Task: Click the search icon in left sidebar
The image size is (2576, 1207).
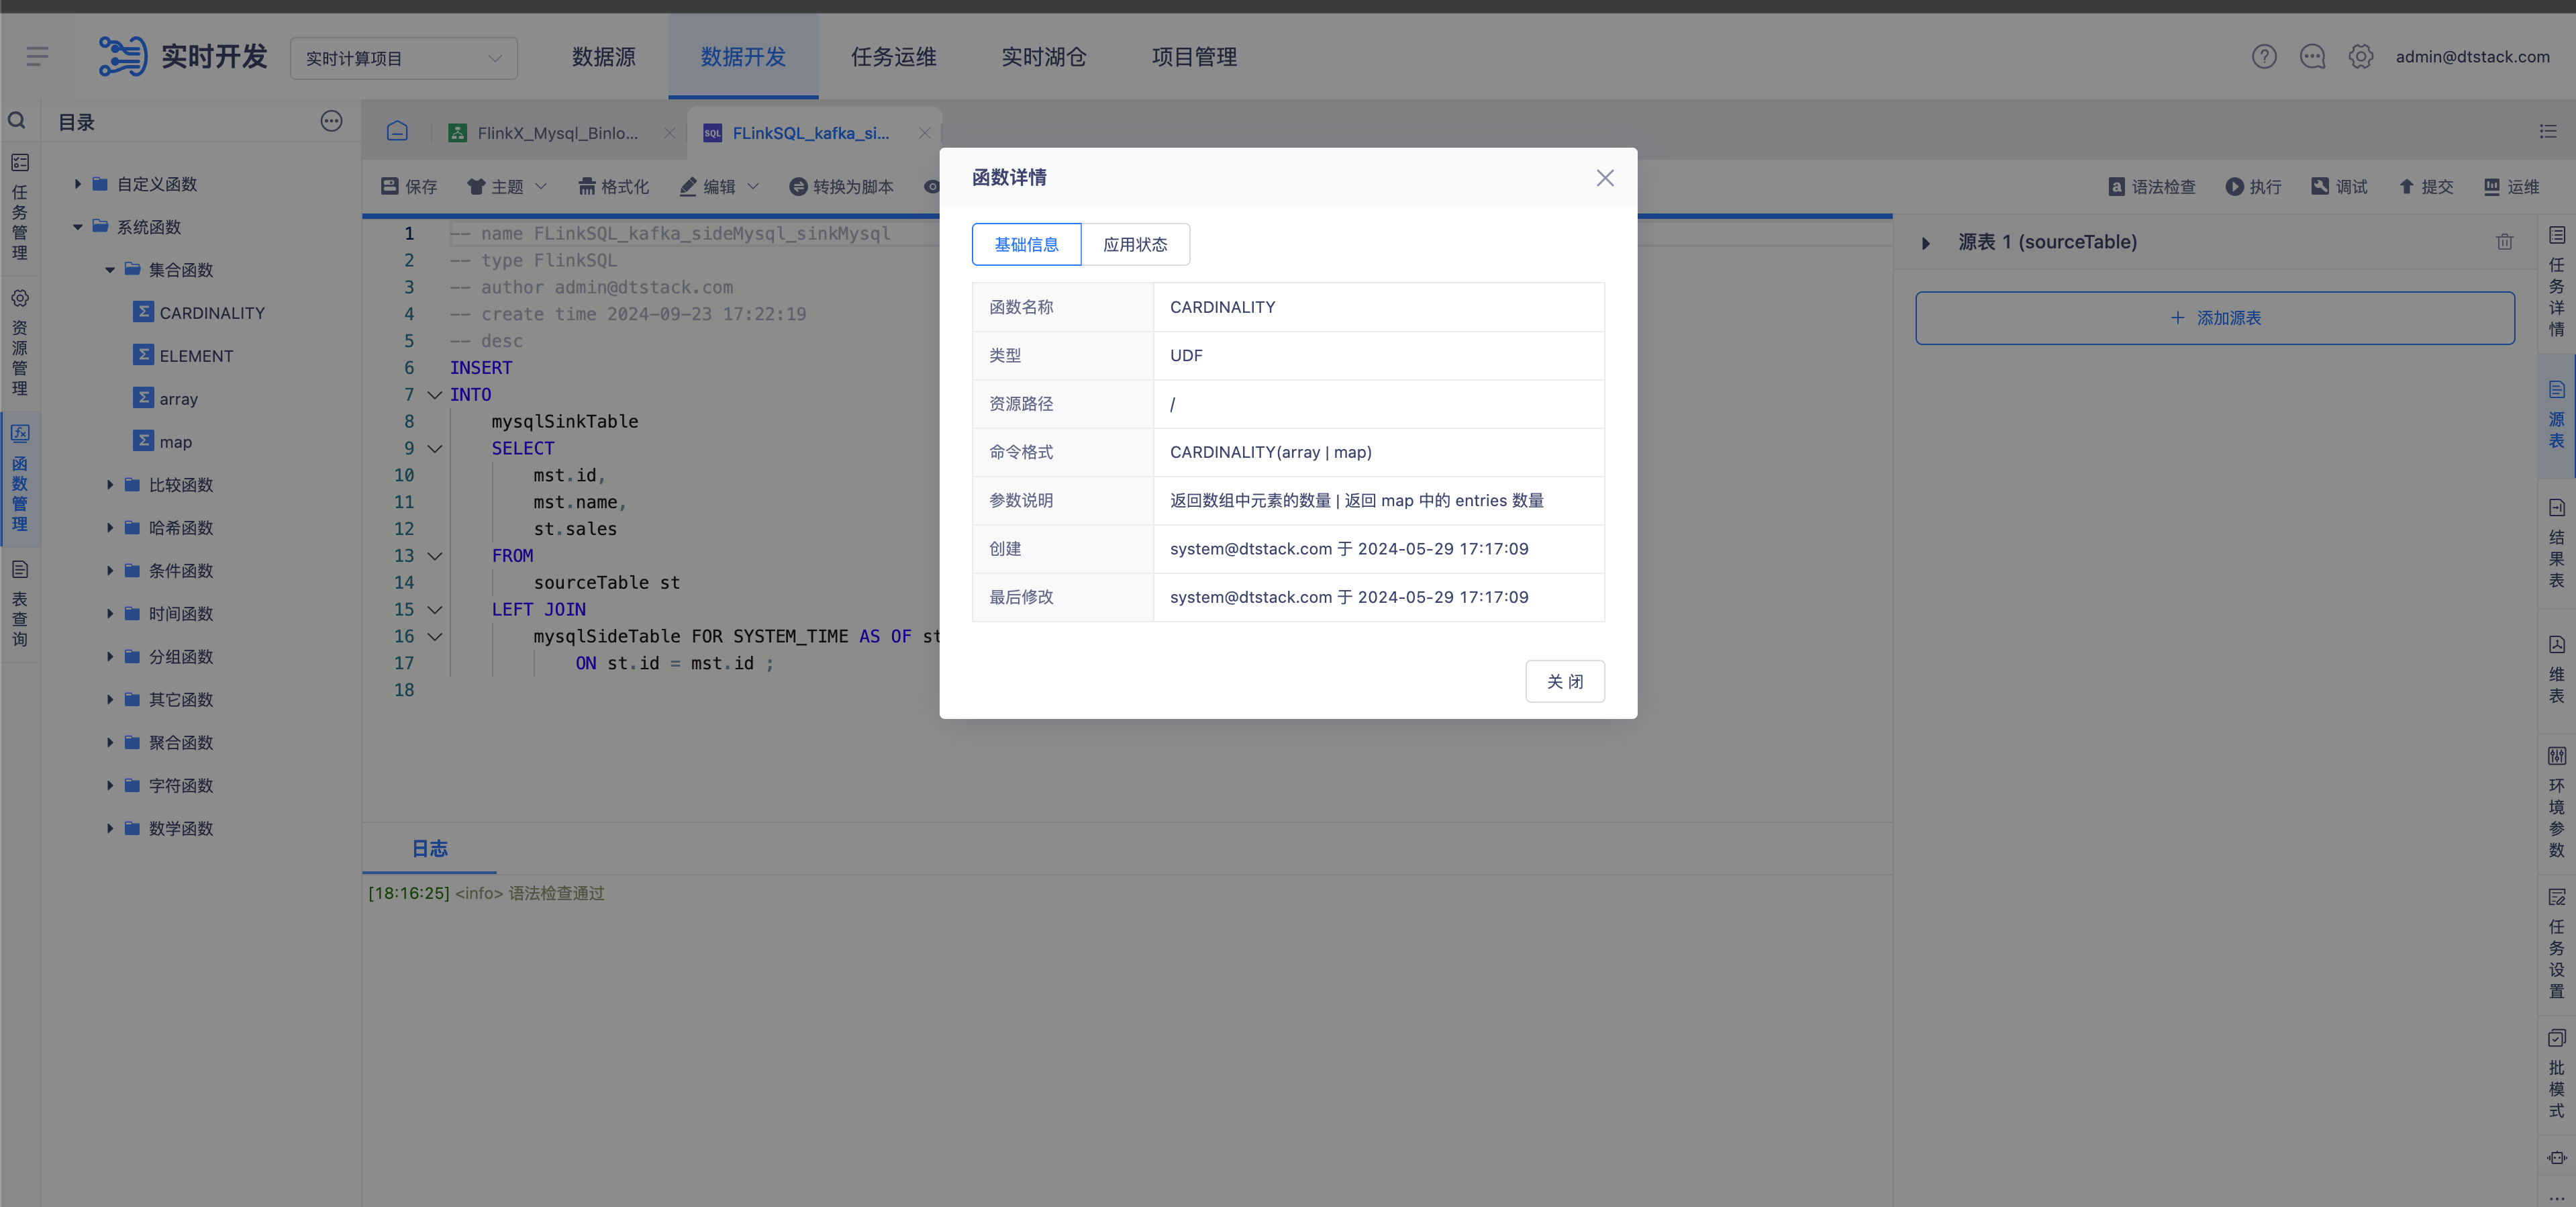Action: pos(17,121)
